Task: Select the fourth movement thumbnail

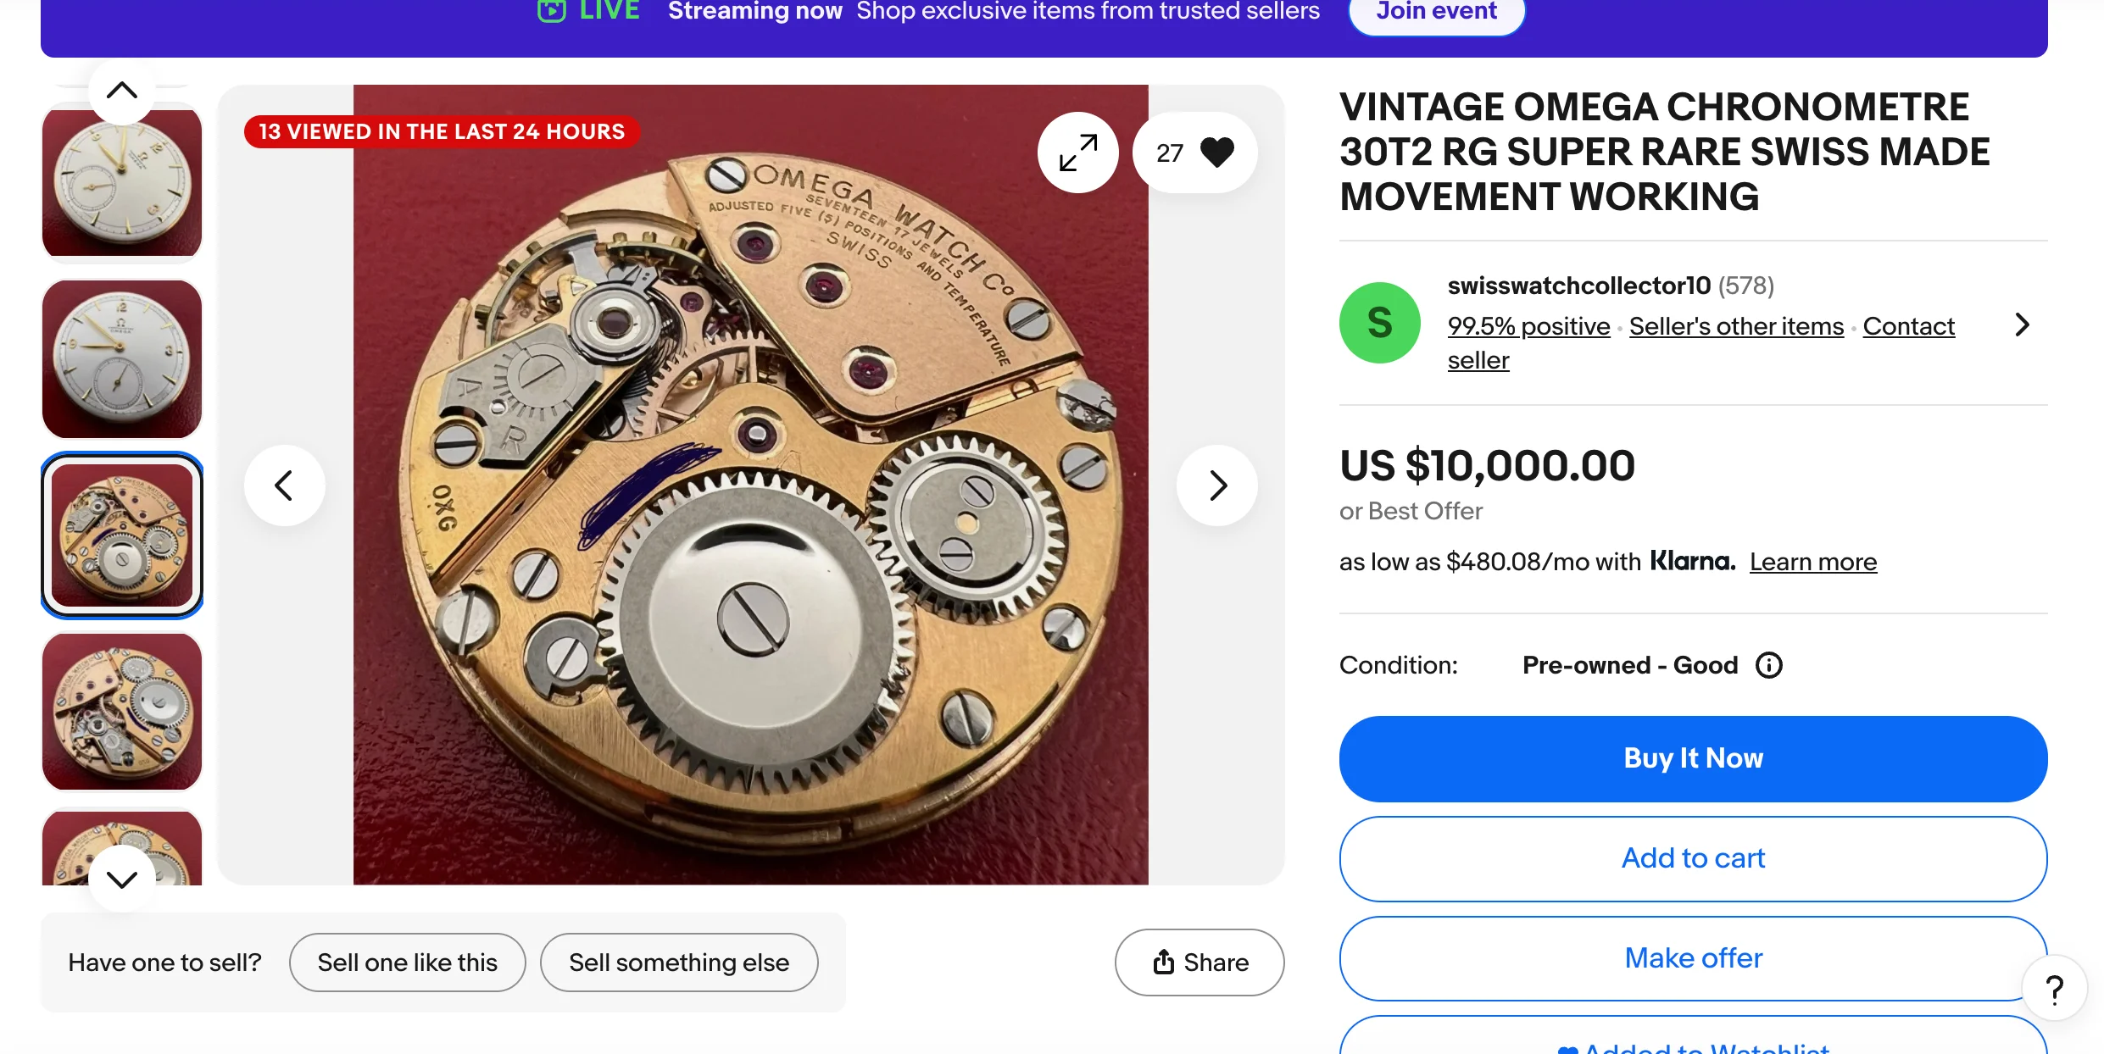Action: (x=122, y=712)
